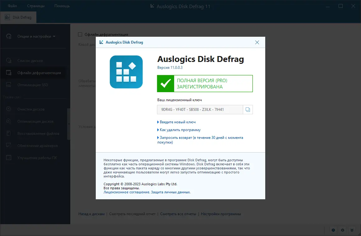This screenshot has width=361, height=236.
Task: Open 'Обновление драйверов' in the sidebar
Action: pyautogui.click(x=38, y=146)
